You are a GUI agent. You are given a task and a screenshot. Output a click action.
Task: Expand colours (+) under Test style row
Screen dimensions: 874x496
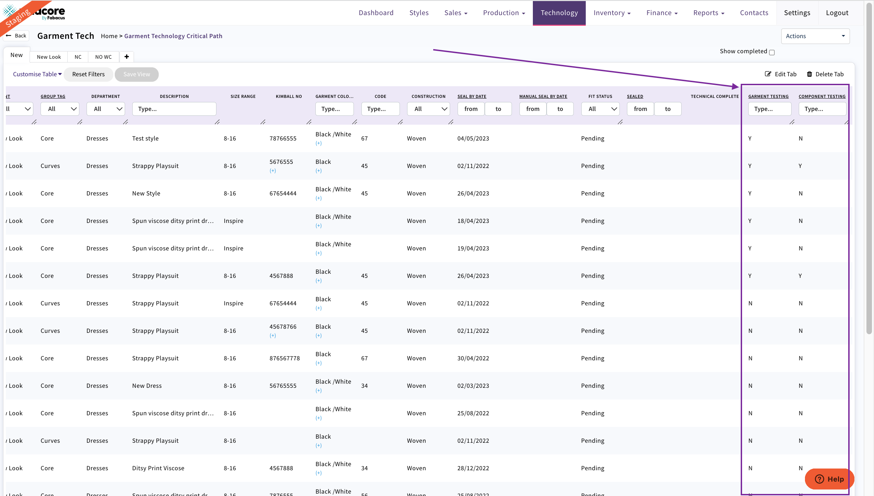[x=318, y=143]
